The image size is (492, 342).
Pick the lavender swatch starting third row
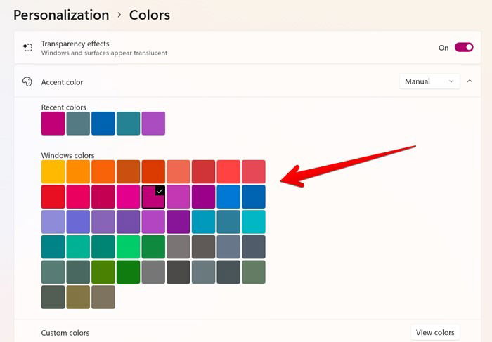(x=53, y=222)
